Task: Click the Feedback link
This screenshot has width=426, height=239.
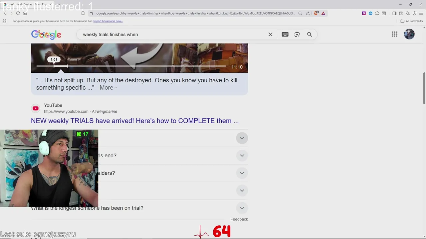Action: pyautogui.click(x=239, y=219)
